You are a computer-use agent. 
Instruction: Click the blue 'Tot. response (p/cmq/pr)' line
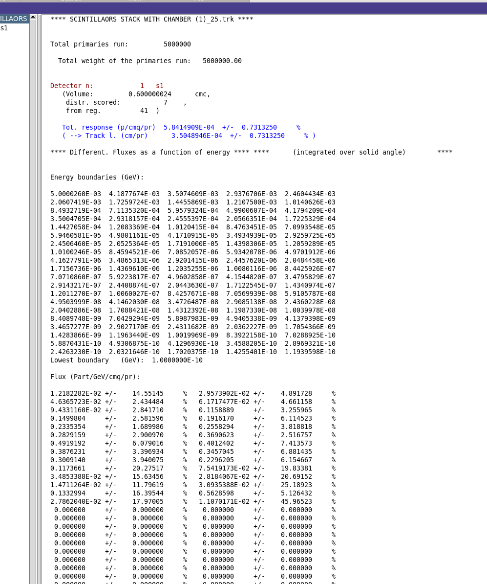181,127
